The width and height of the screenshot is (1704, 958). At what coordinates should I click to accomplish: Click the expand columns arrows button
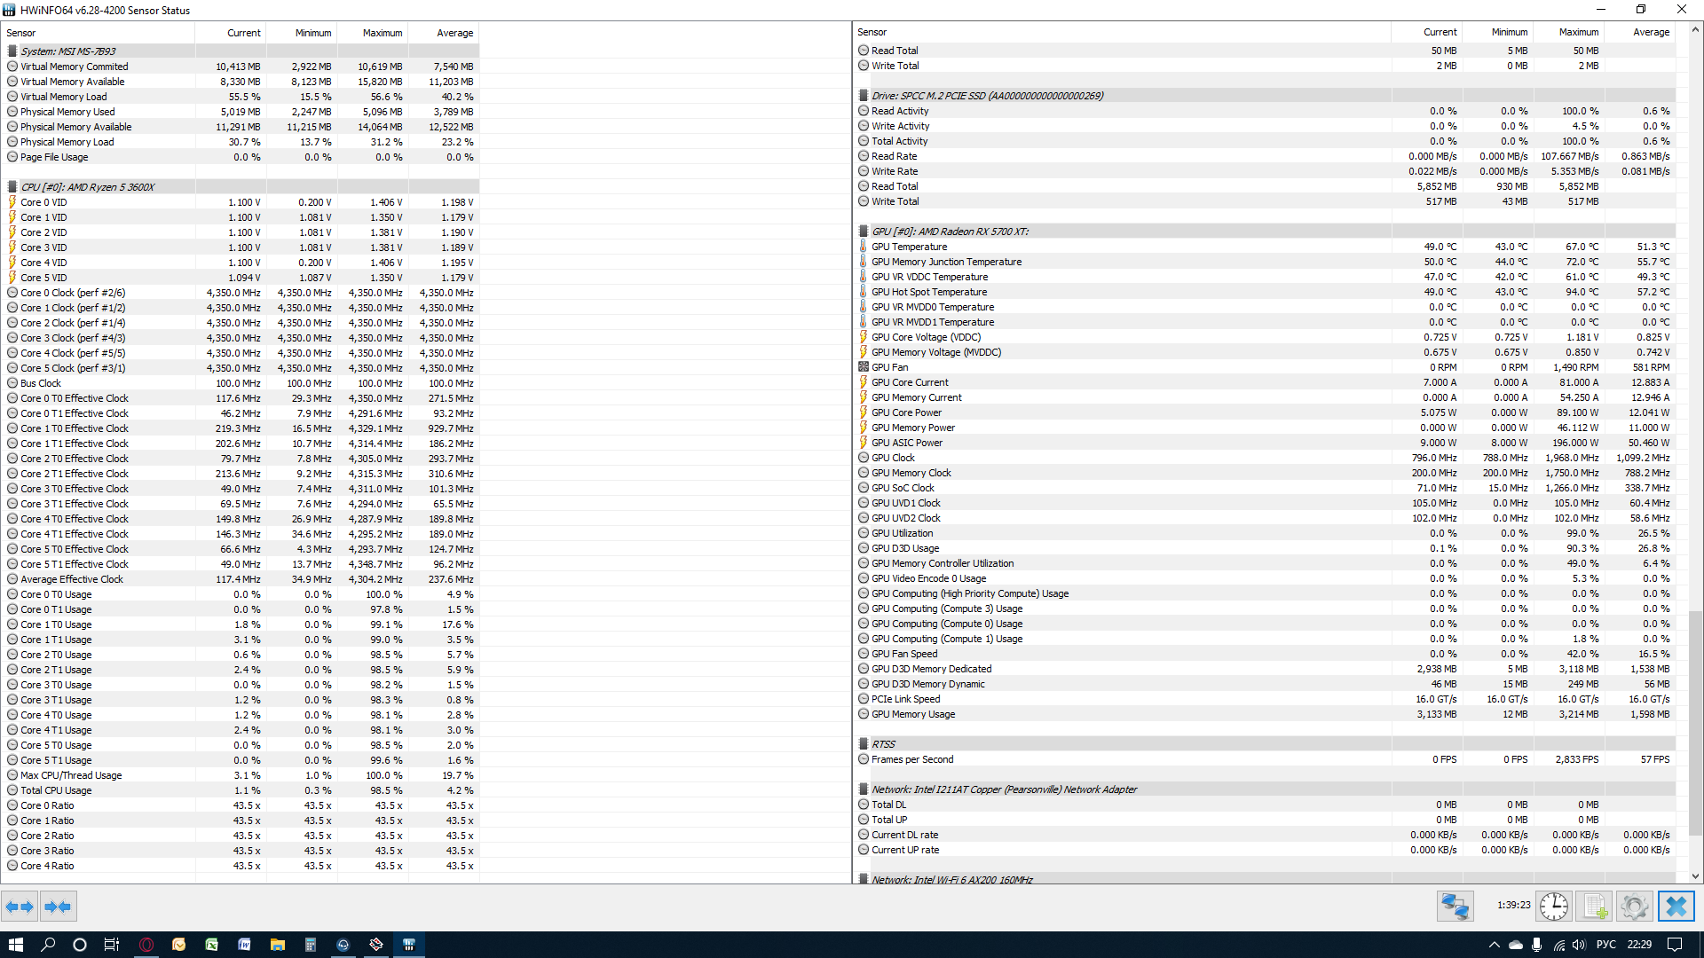click(x=20, y=907)
